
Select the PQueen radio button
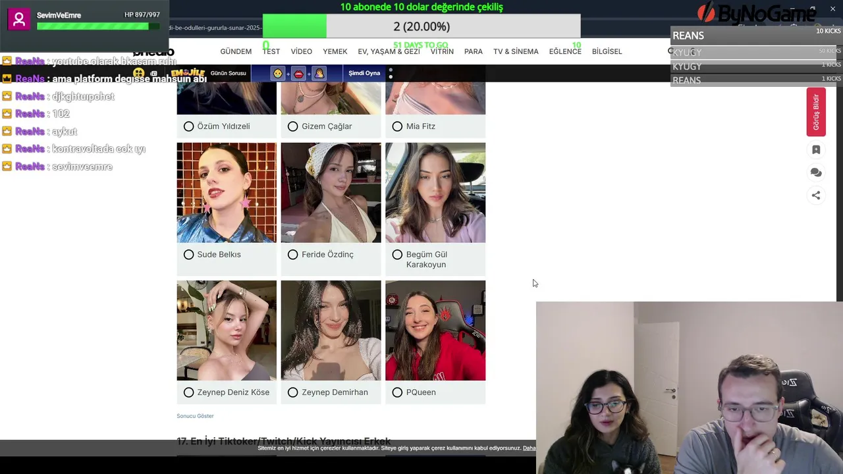pyautogui.click(x=397, y=392)
